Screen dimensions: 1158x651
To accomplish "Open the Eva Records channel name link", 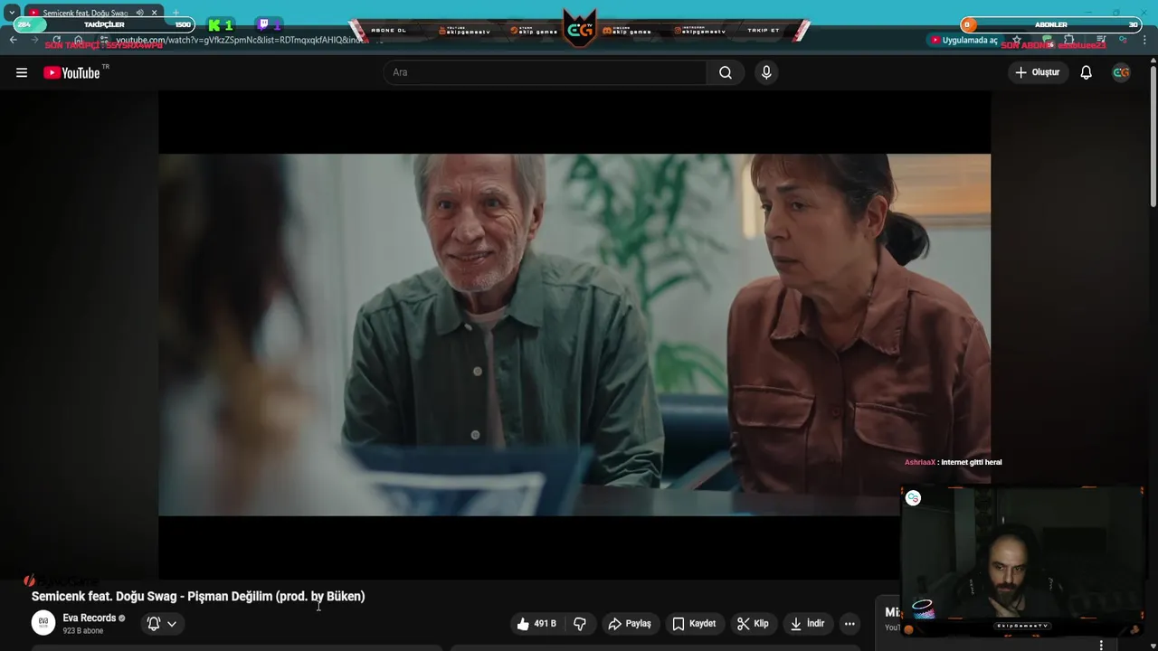I will click(90, 618).
